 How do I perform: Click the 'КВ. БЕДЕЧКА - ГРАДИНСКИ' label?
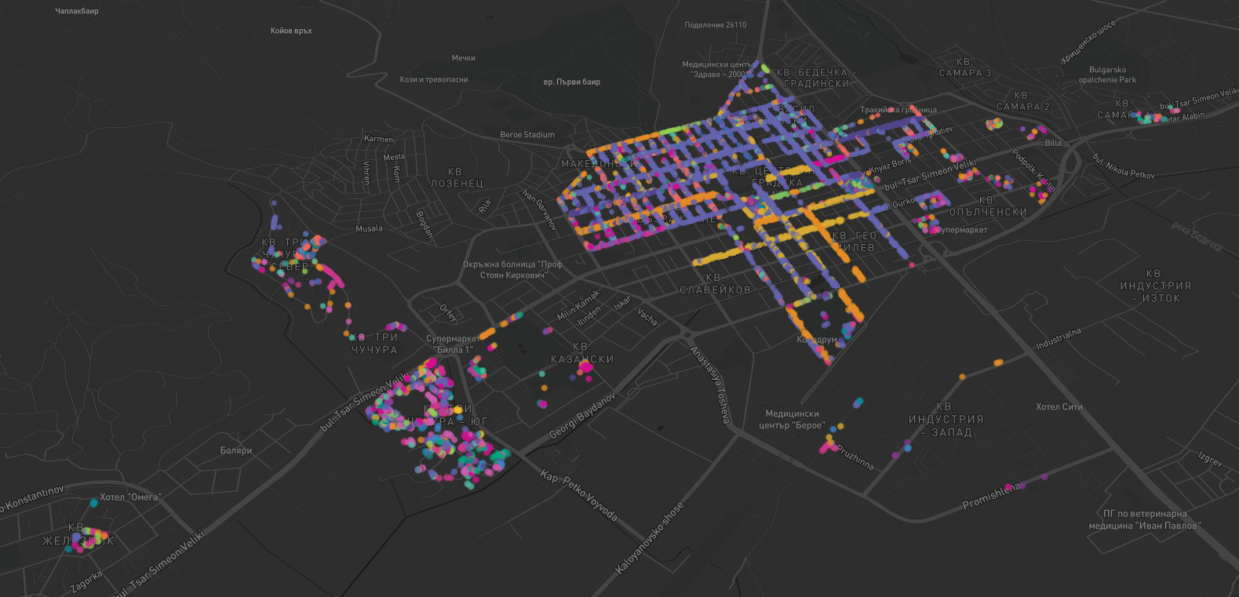click(x=816, y=78)
